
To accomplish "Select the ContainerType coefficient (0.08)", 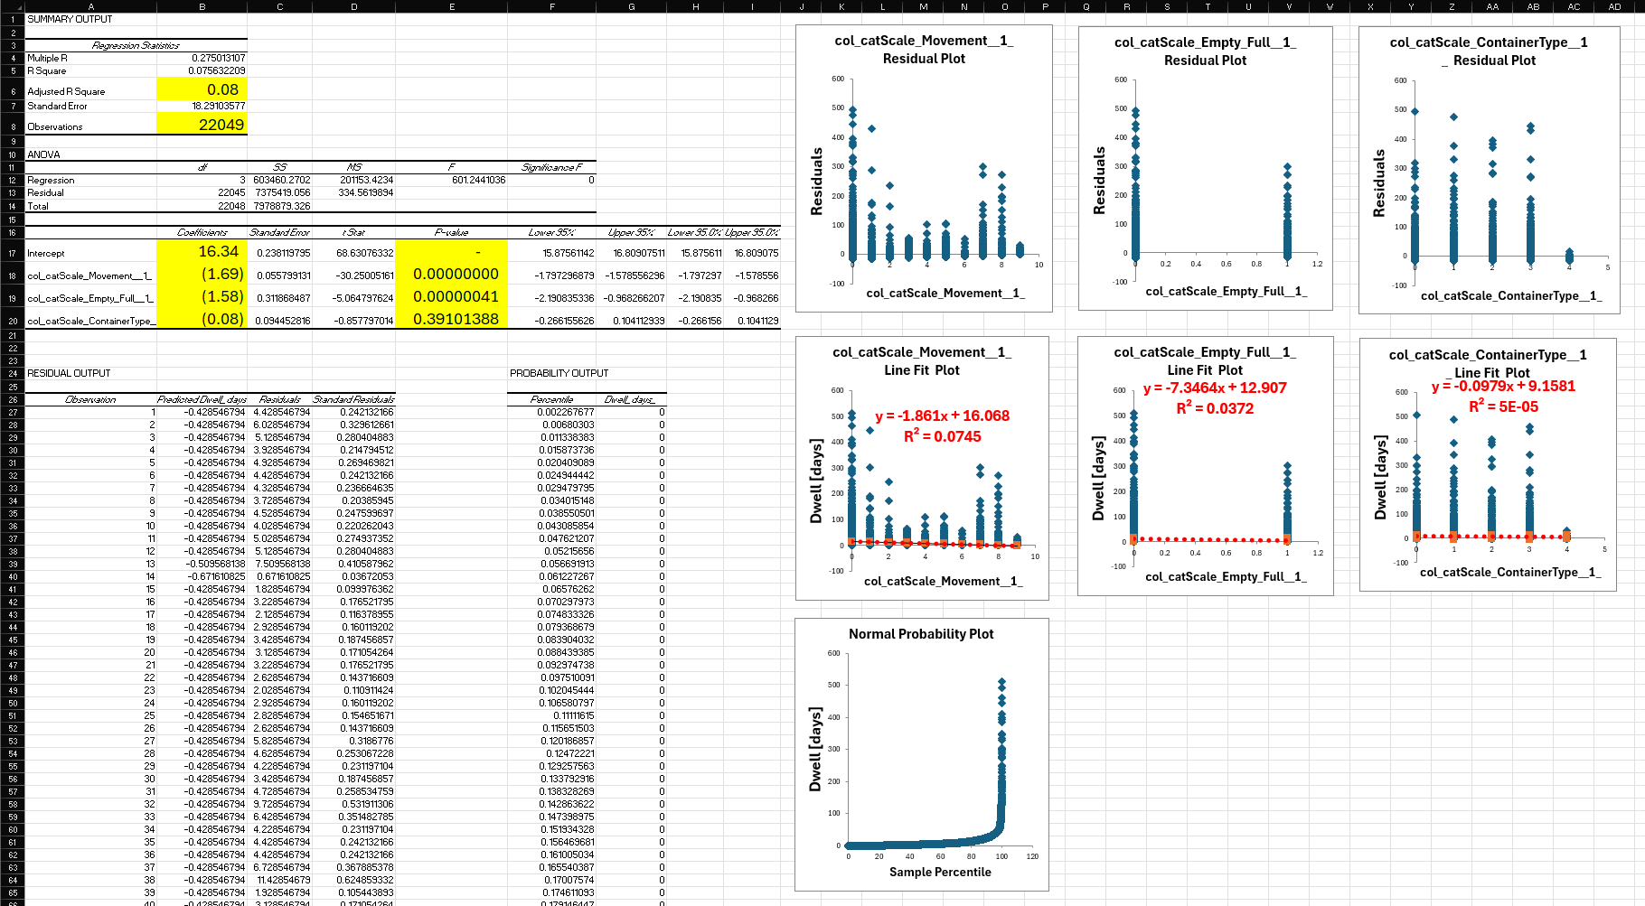I will (x=202, y=319).
